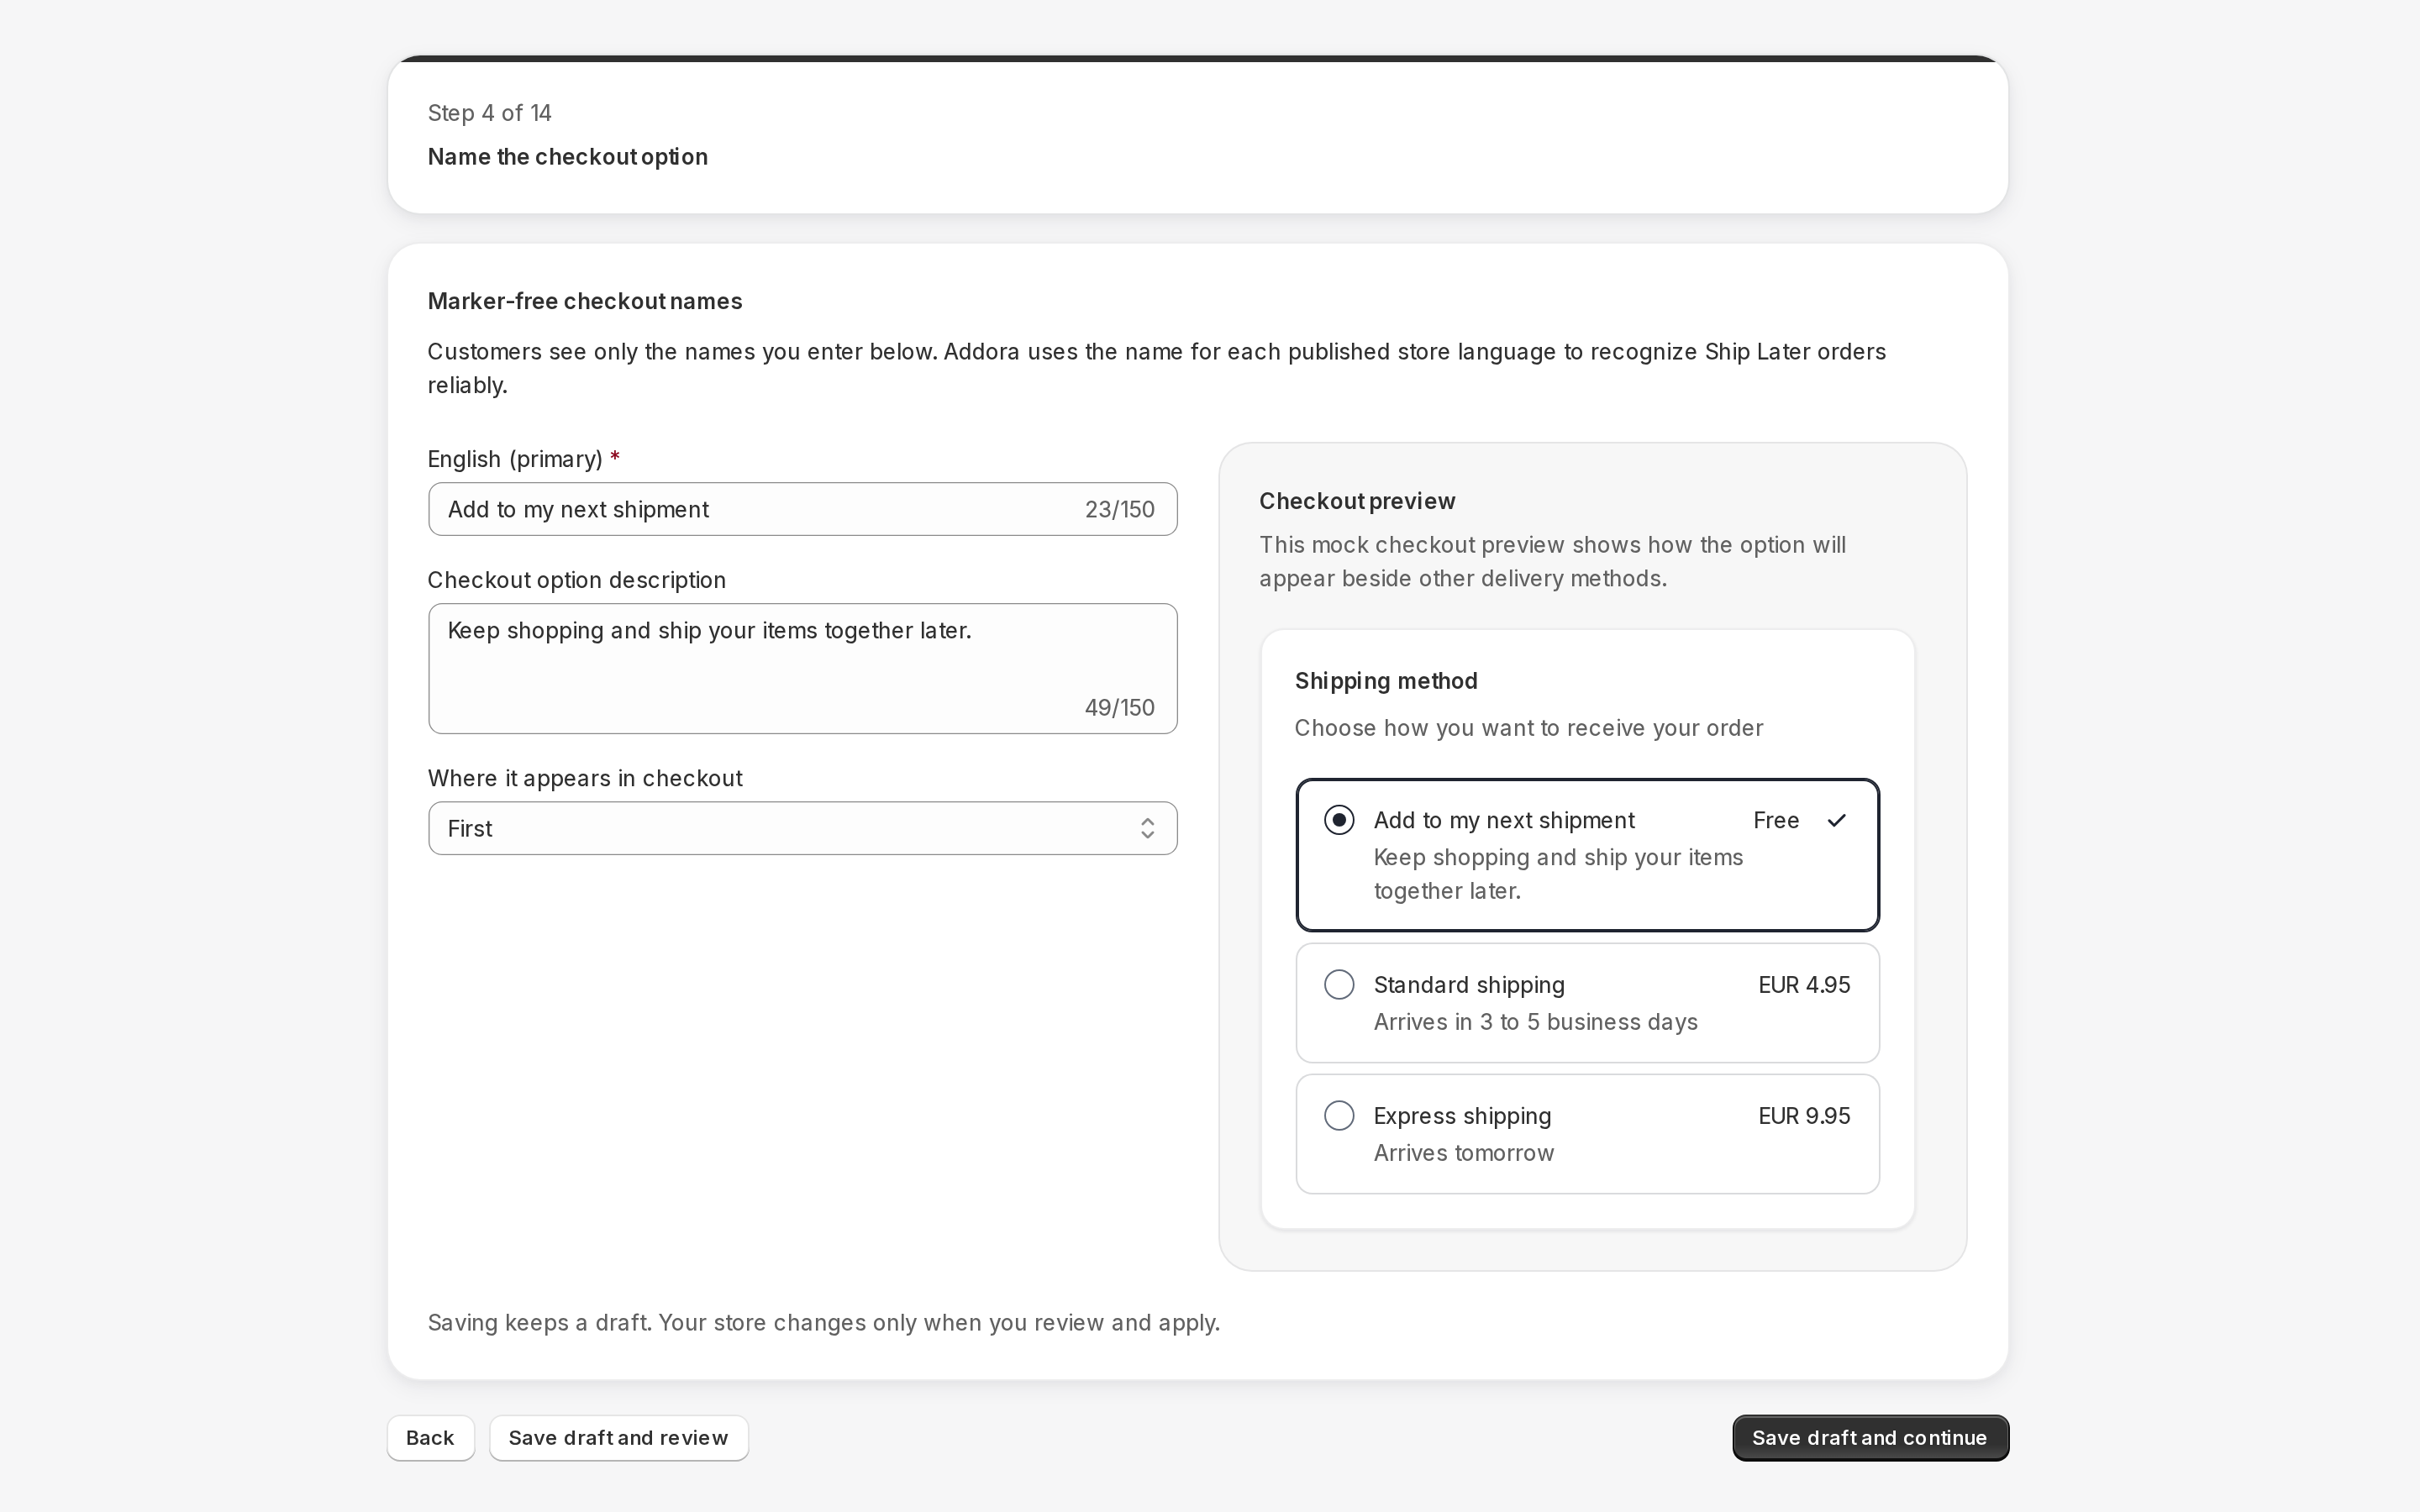Focus the English (primary) name field

tap(802, 509)
